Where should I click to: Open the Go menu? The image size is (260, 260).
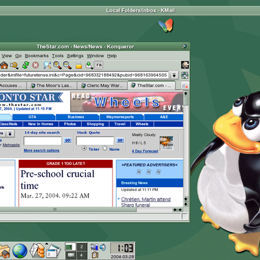coord(18,56)
